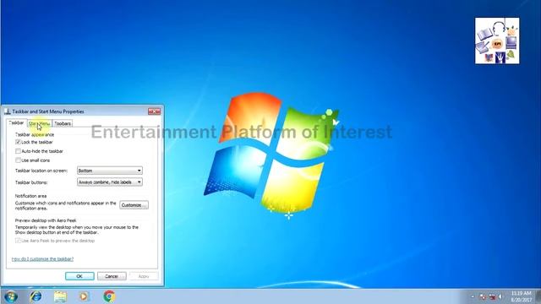The image size is (541, 304).
Task: Launch Windows Media Player from taskbar
Action: click(x=85, y=296)
